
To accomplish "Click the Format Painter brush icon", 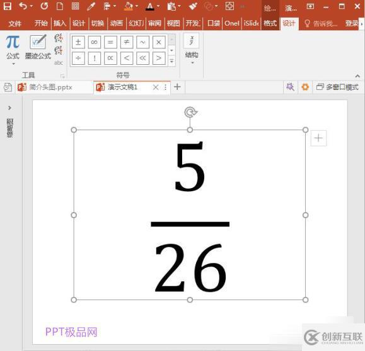I will coord(193,6).
